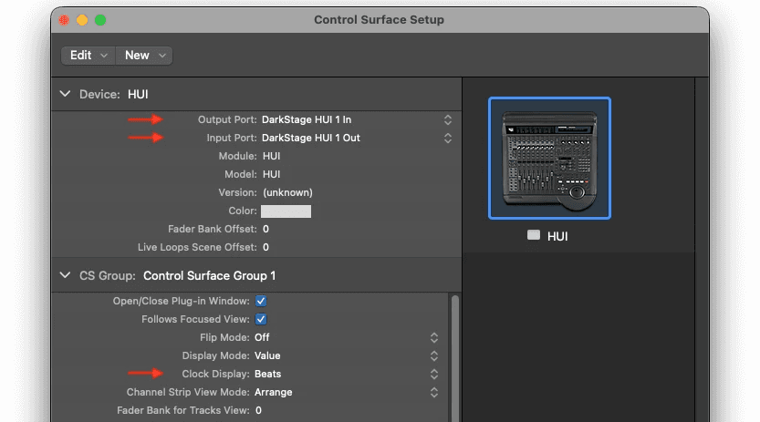Click the small HUI device color icon
This screenshot has width=760, height=422.
click(534, 235)
